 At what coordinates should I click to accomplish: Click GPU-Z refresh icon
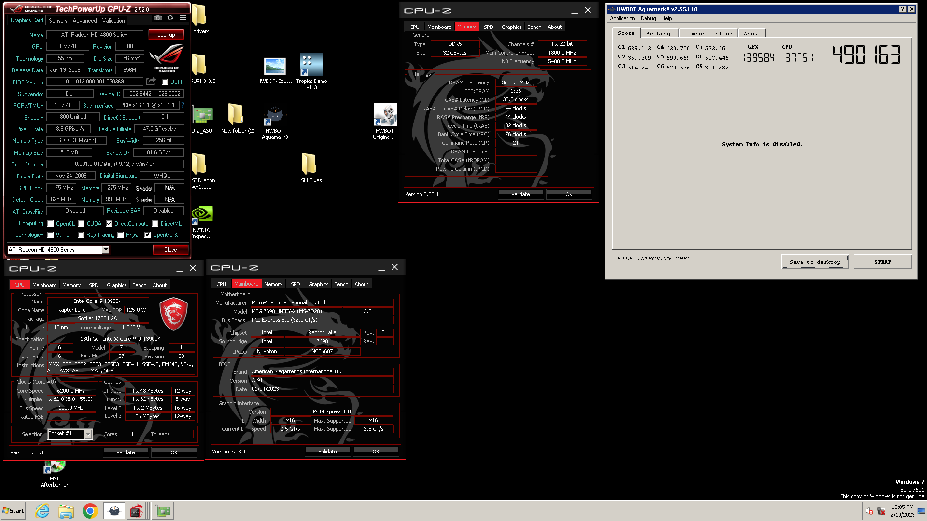(170, 18)
